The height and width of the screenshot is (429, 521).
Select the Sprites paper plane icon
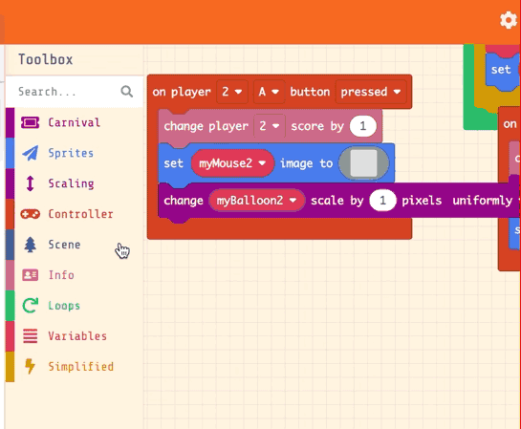click(30, 153)
